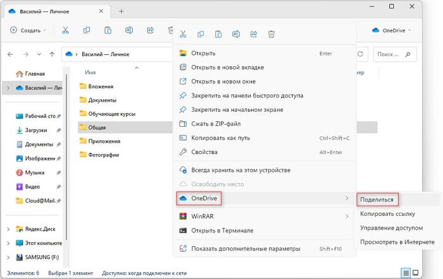The width and height of the screenshot is (443, 279).
Task: Choose Всегда хранить на этом устройстве
Action: [264, 170]
